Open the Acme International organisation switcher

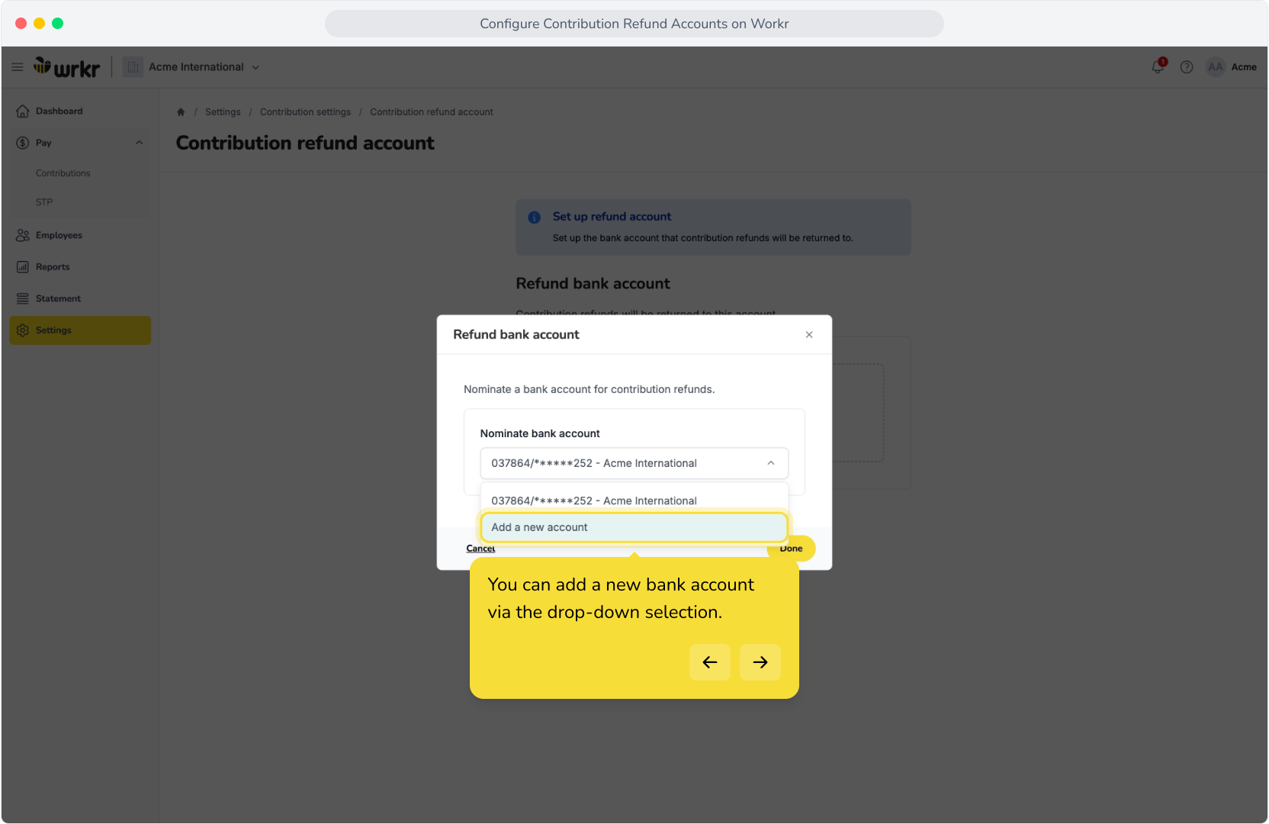[204, 67]
